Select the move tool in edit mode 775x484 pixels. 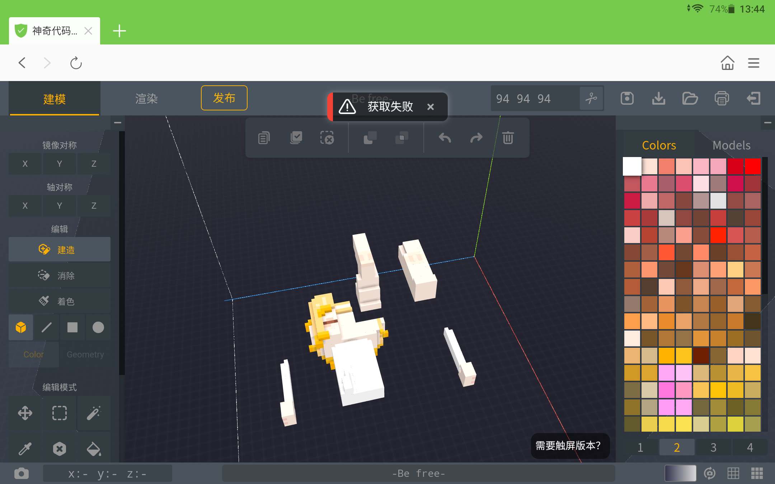(25, 413)
